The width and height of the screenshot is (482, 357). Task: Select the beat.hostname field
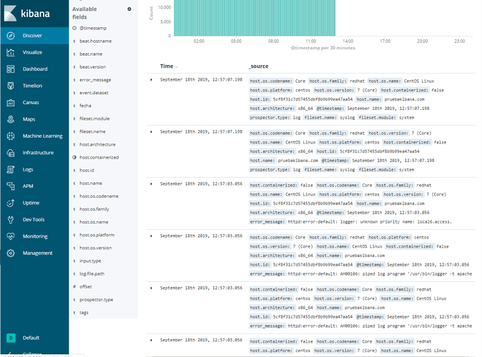tap(96, 41)
